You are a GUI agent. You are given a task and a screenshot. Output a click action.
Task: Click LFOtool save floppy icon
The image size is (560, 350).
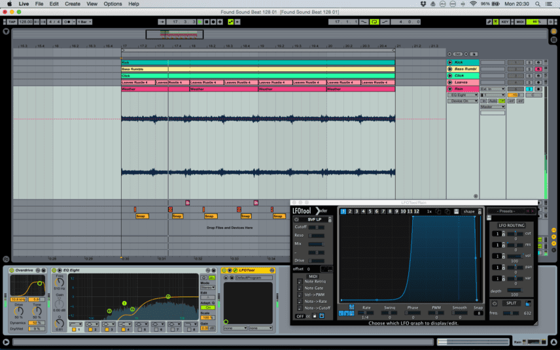click(x=456, y=211)
